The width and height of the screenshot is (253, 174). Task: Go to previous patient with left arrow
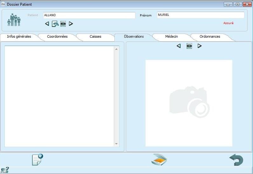point(47,24)
